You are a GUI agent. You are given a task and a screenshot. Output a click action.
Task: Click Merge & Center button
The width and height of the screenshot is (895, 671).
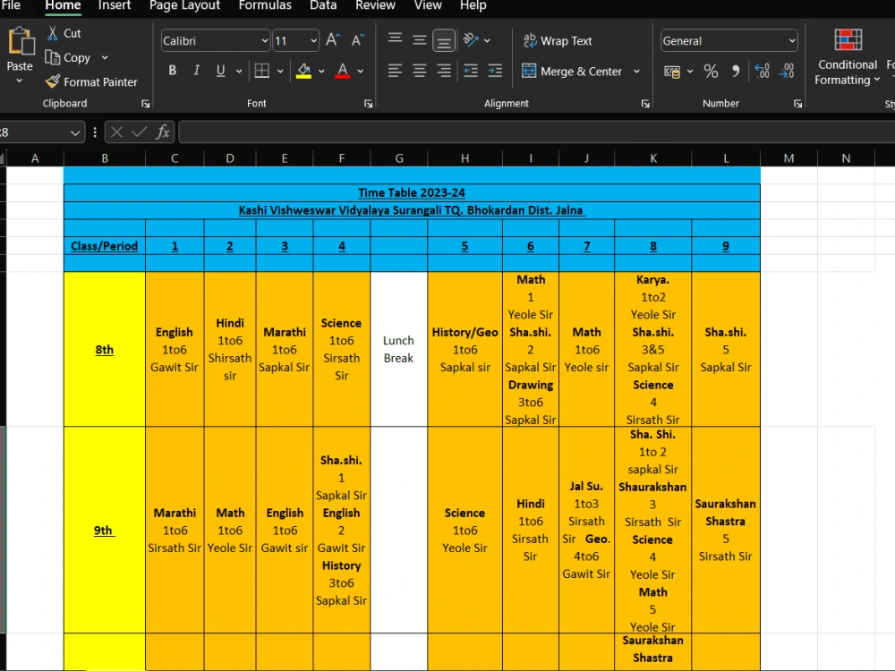[572, 72]
